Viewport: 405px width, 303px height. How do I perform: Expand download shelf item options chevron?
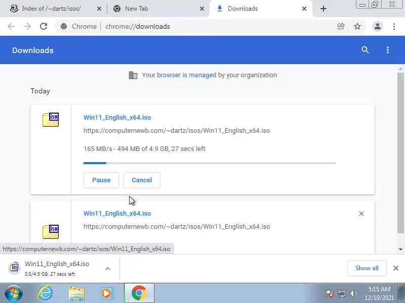coord(108,269)
